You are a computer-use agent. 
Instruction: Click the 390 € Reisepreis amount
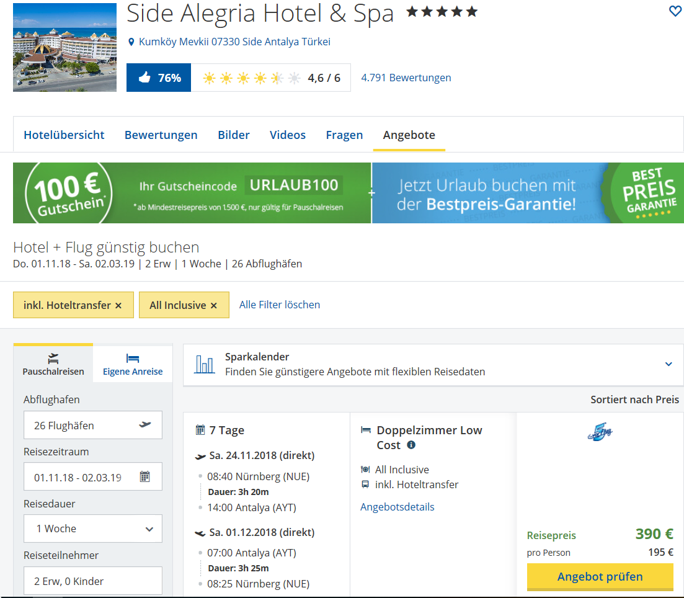pos(654,534)
